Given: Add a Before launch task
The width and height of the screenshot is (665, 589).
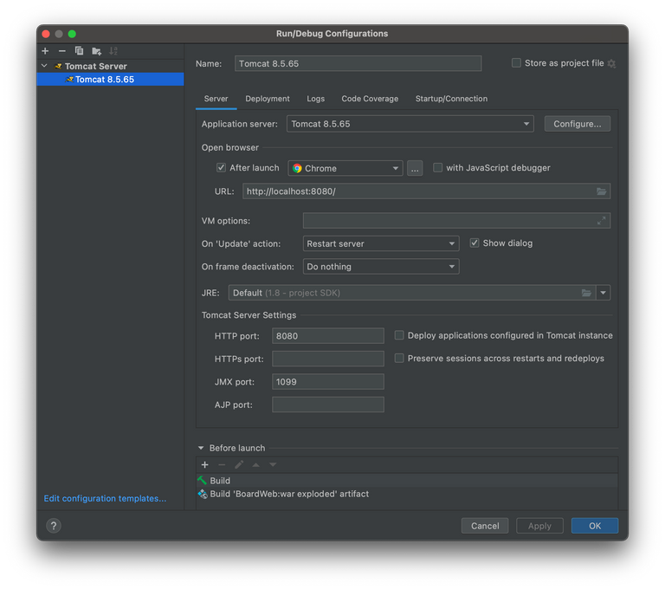Looking at the screenshot, I should (205, 464).
